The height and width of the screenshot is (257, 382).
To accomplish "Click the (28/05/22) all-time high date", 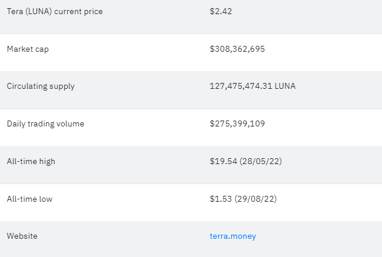I will tap(261, 161).
